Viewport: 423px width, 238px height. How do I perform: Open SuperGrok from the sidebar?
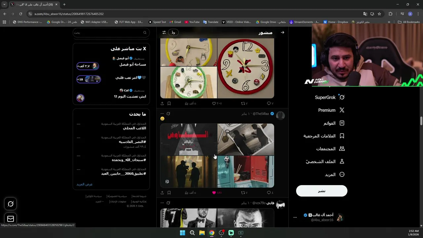pyautogui.click(x=330, y=97)
